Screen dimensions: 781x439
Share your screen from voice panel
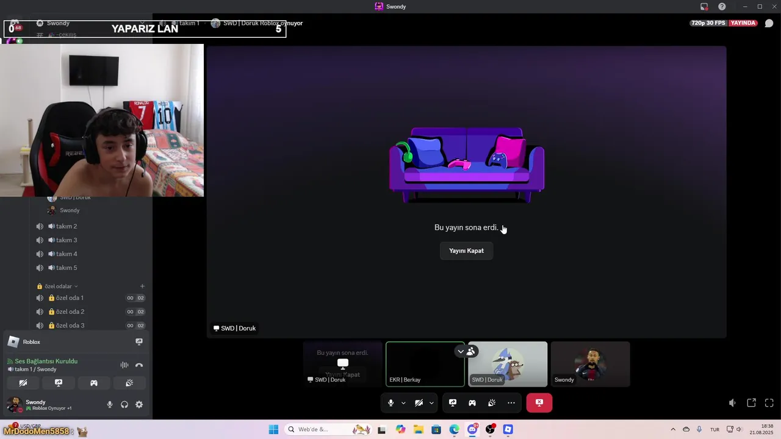pos(59,383)
